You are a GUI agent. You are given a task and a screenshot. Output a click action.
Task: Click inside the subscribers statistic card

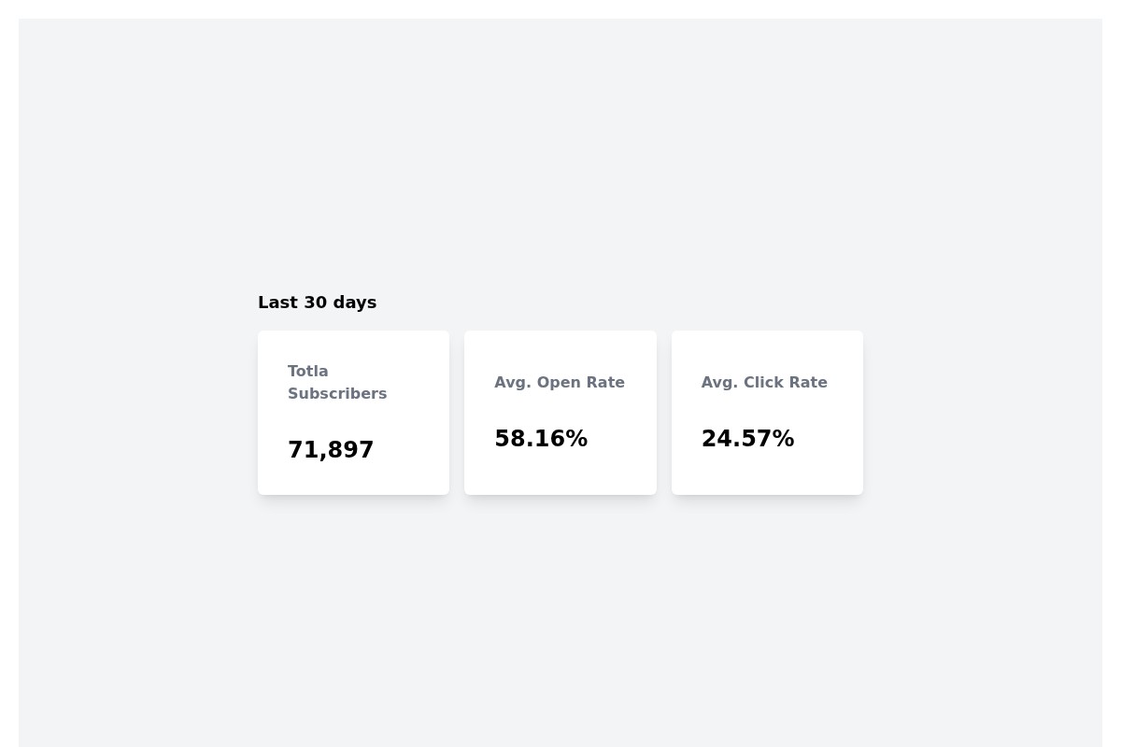point(353,412)
